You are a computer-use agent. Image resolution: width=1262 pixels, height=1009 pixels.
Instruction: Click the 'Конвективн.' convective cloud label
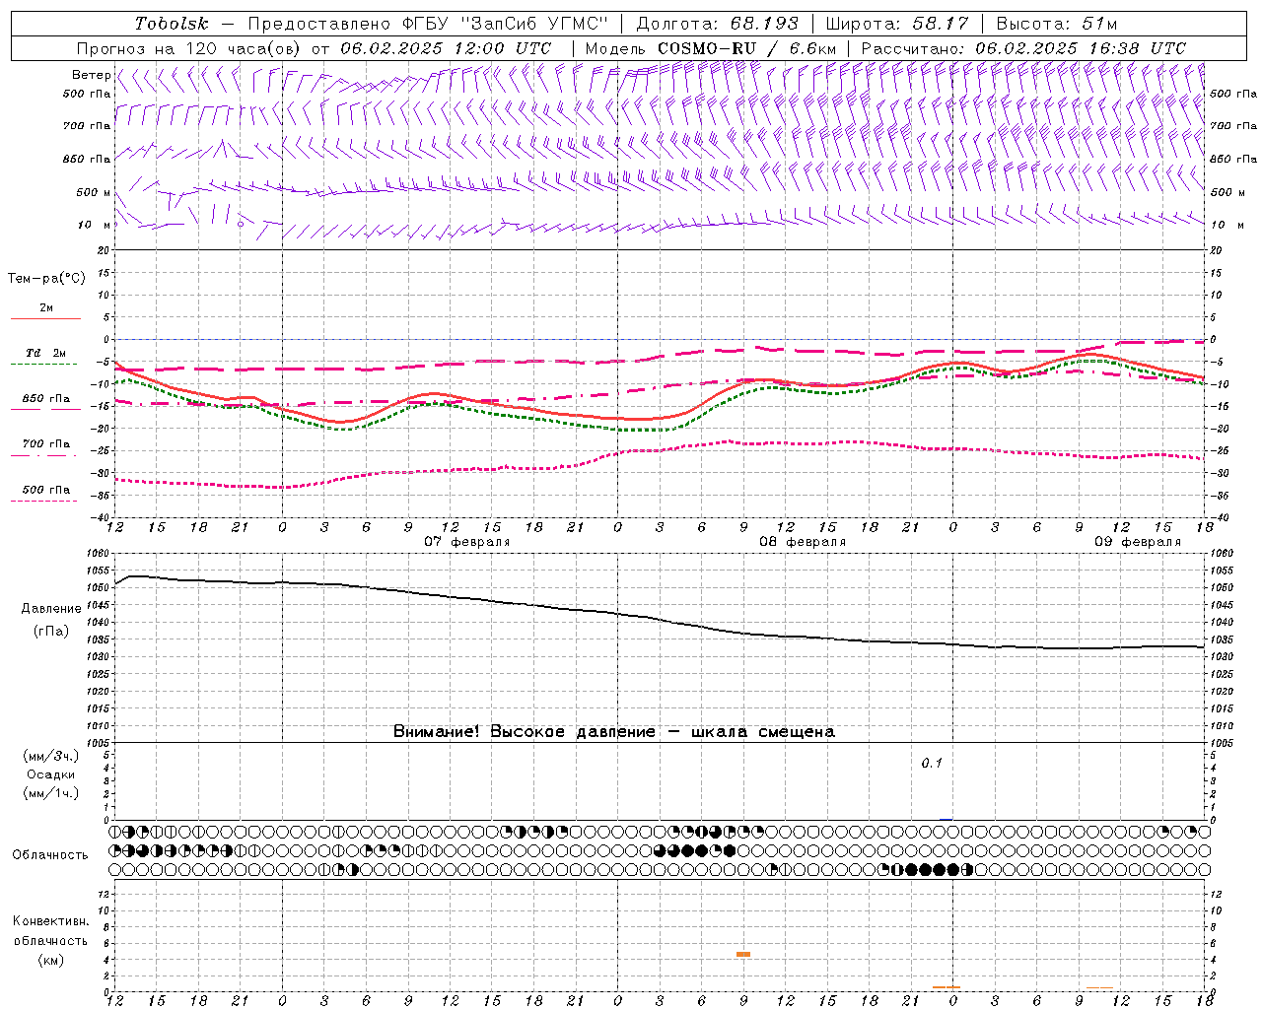[x=50, y=921]
